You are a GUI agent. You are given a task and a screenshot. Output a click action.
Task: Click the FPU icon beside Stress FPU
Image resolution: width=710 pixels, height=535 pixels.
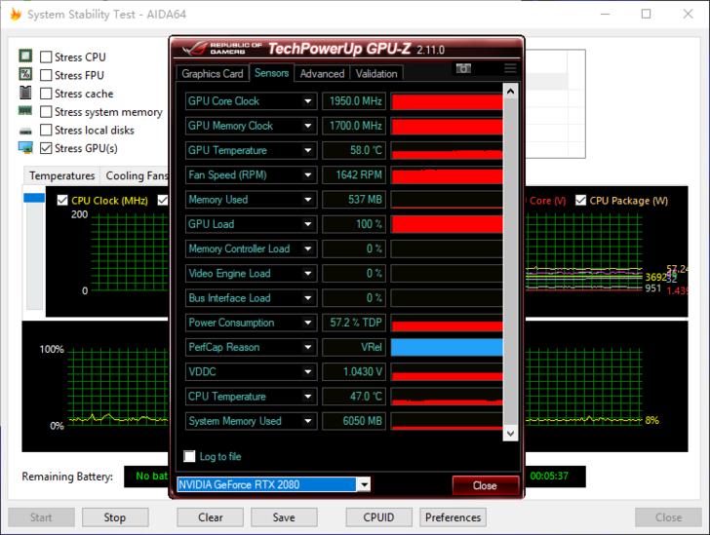point(25,74)
